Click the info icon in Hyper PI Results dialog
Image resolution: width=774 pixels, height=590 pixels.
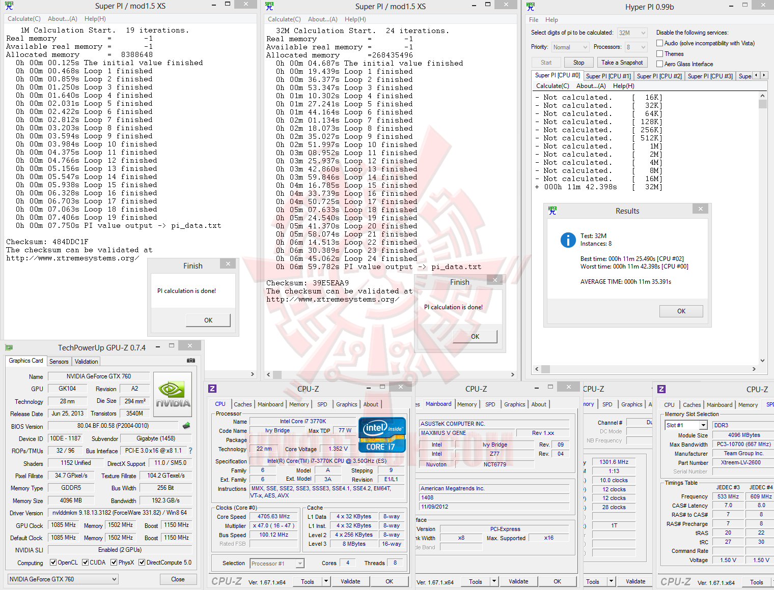568,240
